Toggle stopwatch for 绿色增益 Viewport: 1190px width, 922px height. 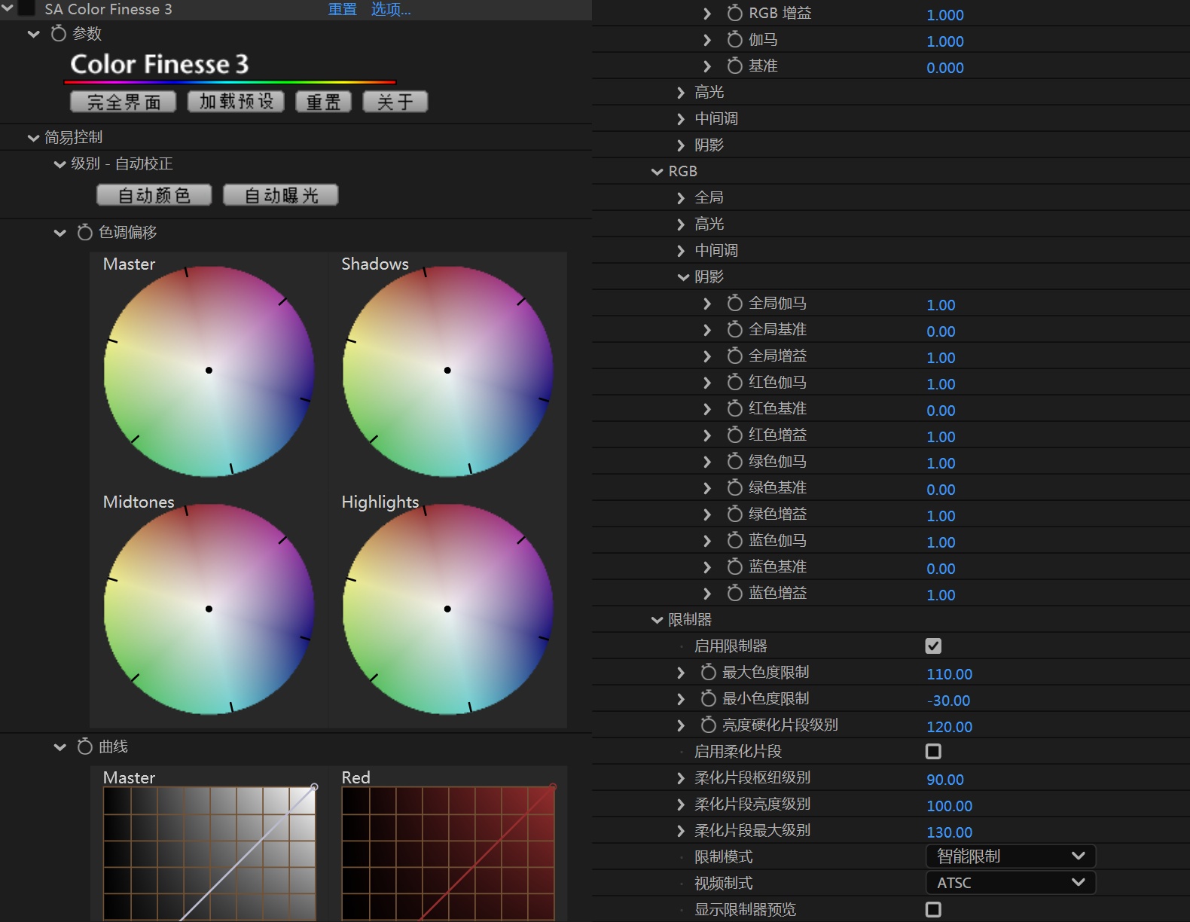734,514
